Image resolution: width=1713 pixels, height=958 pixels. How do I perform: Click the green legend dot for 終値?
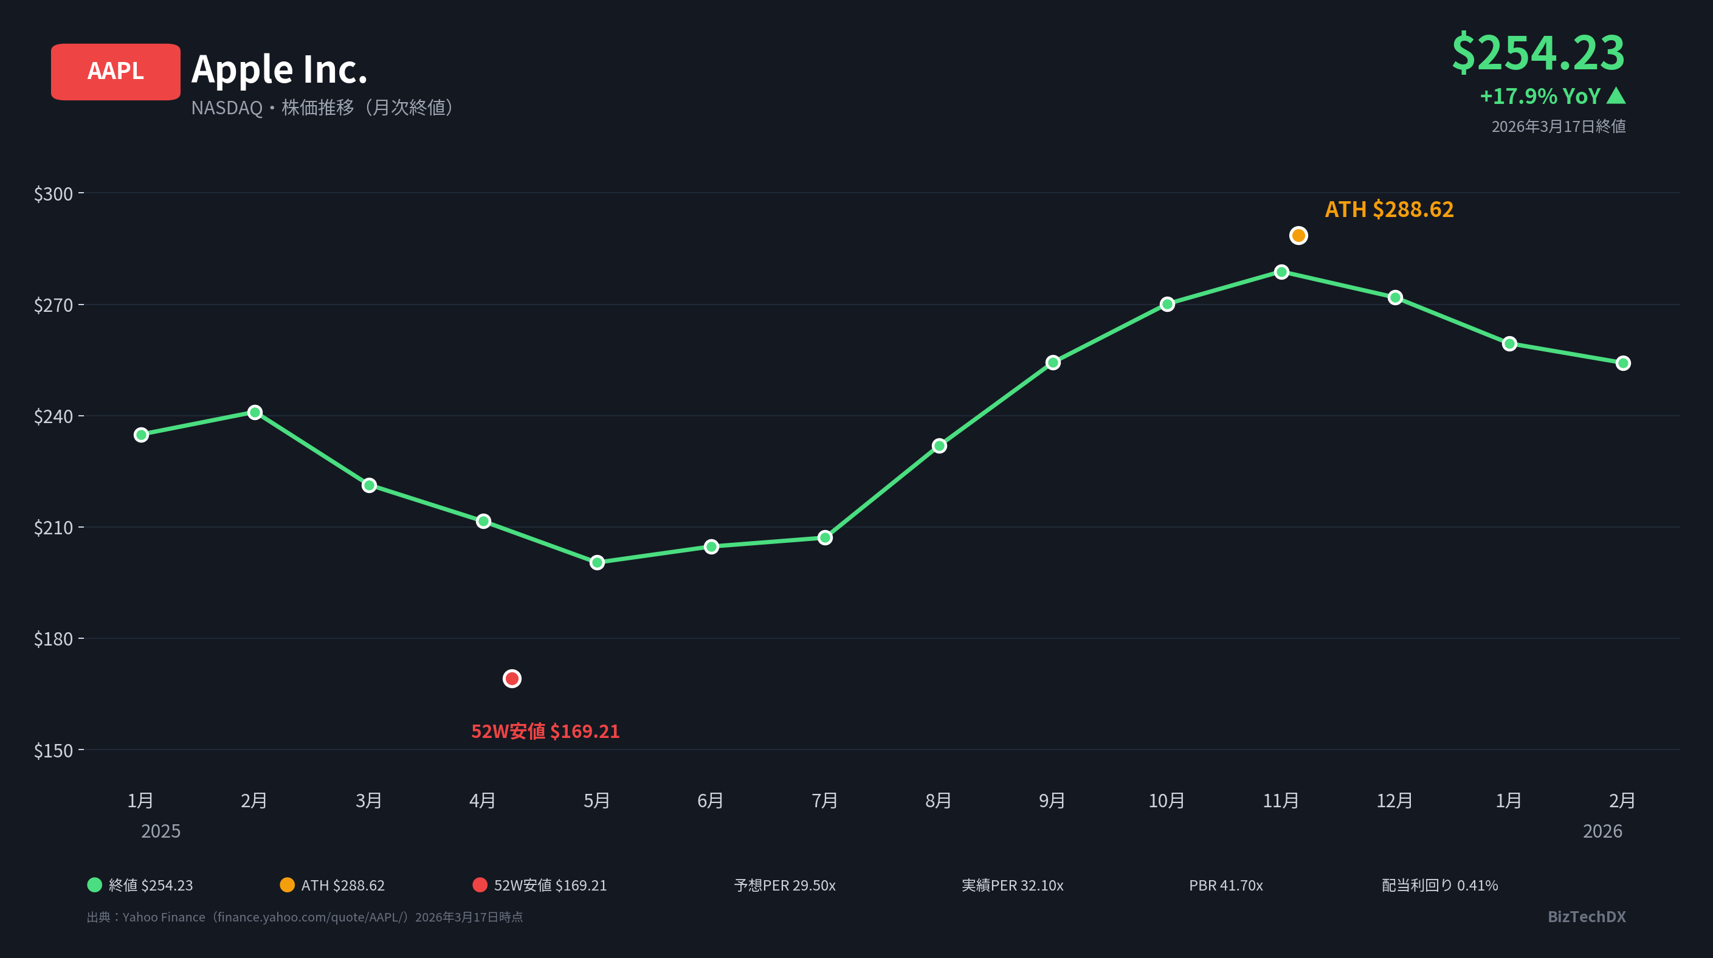(94, 885)
